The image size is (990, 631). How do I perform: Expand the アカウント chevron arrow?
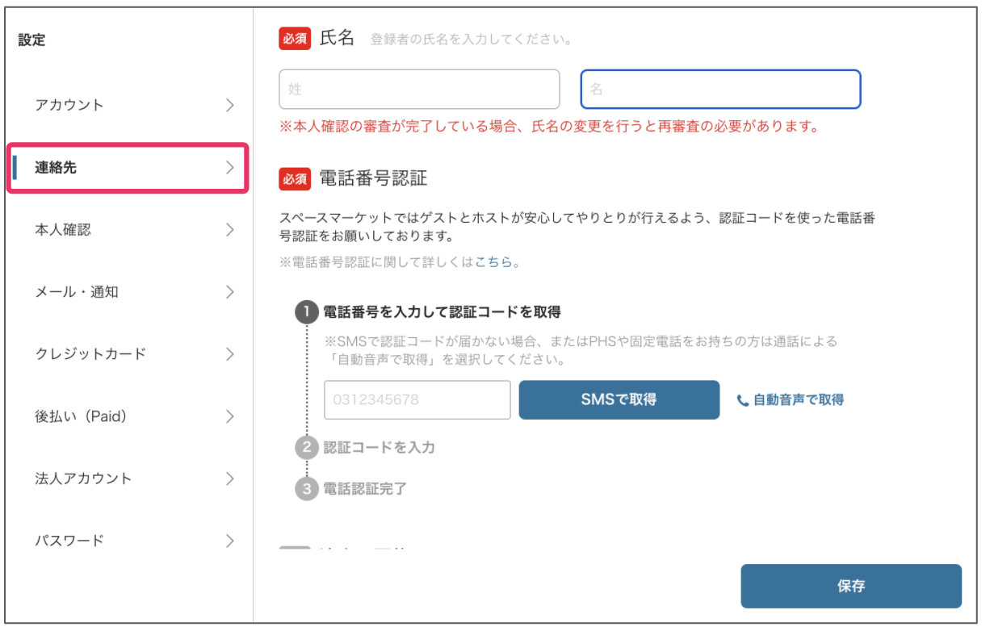click(x=230, y=105)
